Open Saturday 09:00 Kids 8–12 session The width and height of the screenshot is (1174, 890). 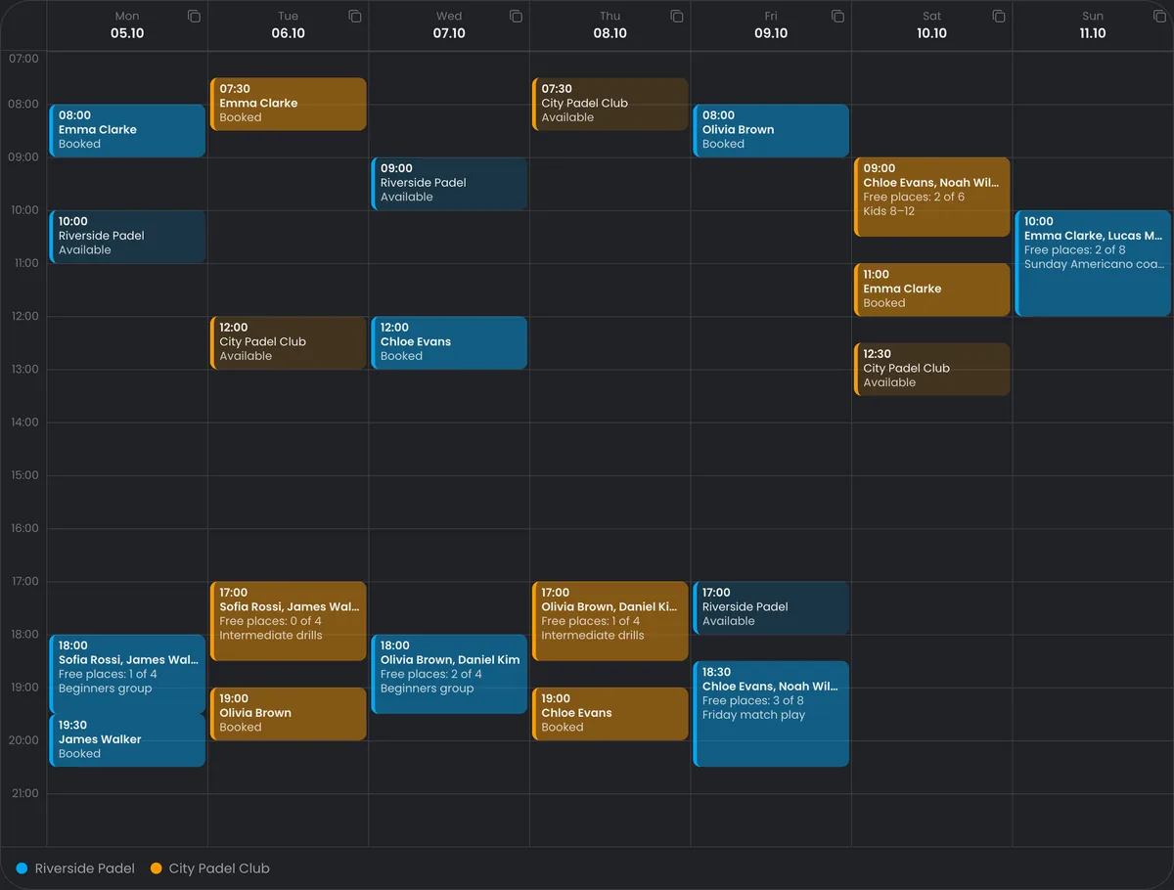(x=932, y=197)
